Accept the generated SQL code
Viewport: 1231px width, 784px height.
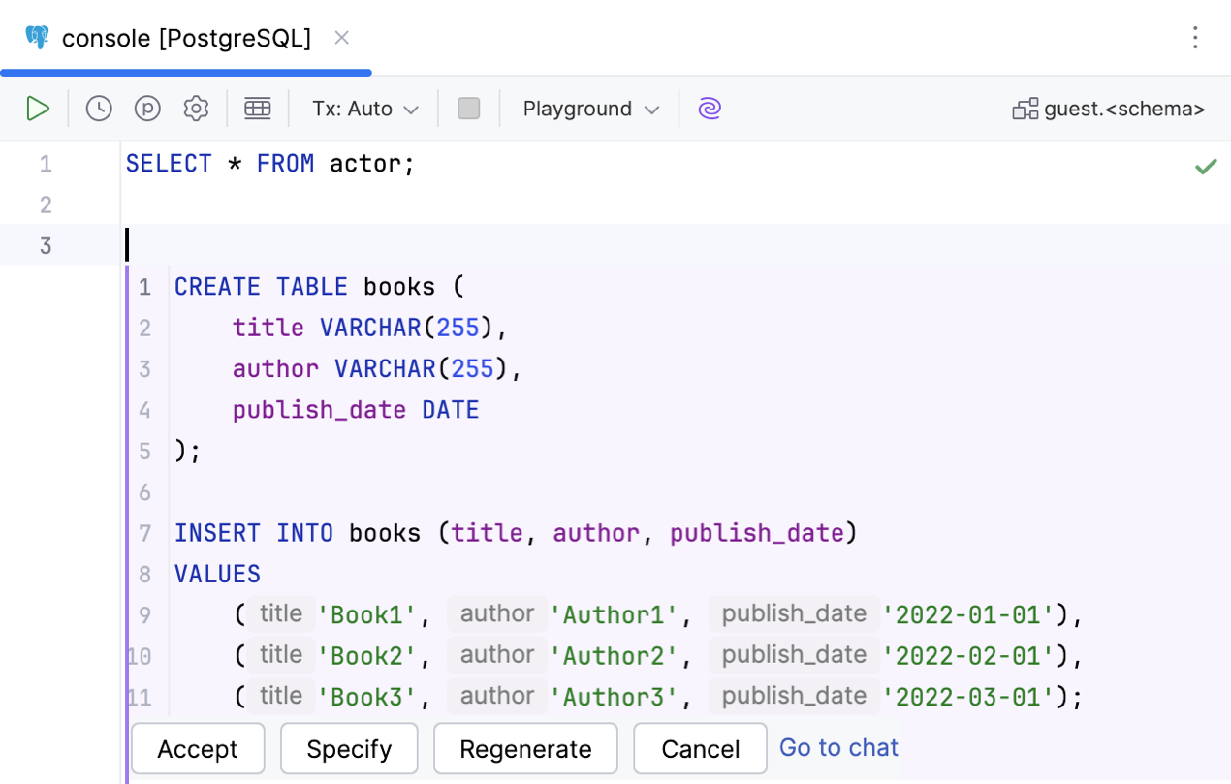198,749
